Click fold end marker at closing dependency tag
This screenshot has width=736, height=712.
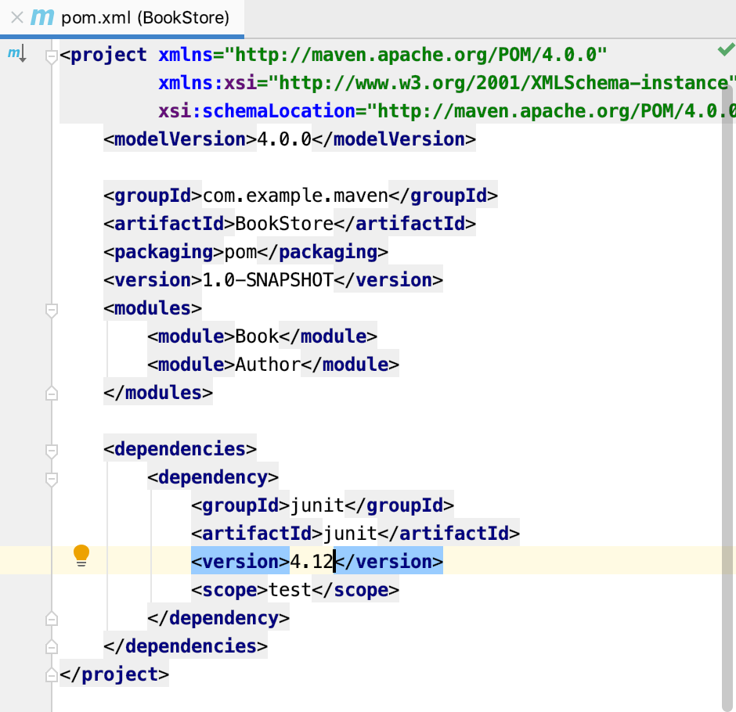coord(52,619)
